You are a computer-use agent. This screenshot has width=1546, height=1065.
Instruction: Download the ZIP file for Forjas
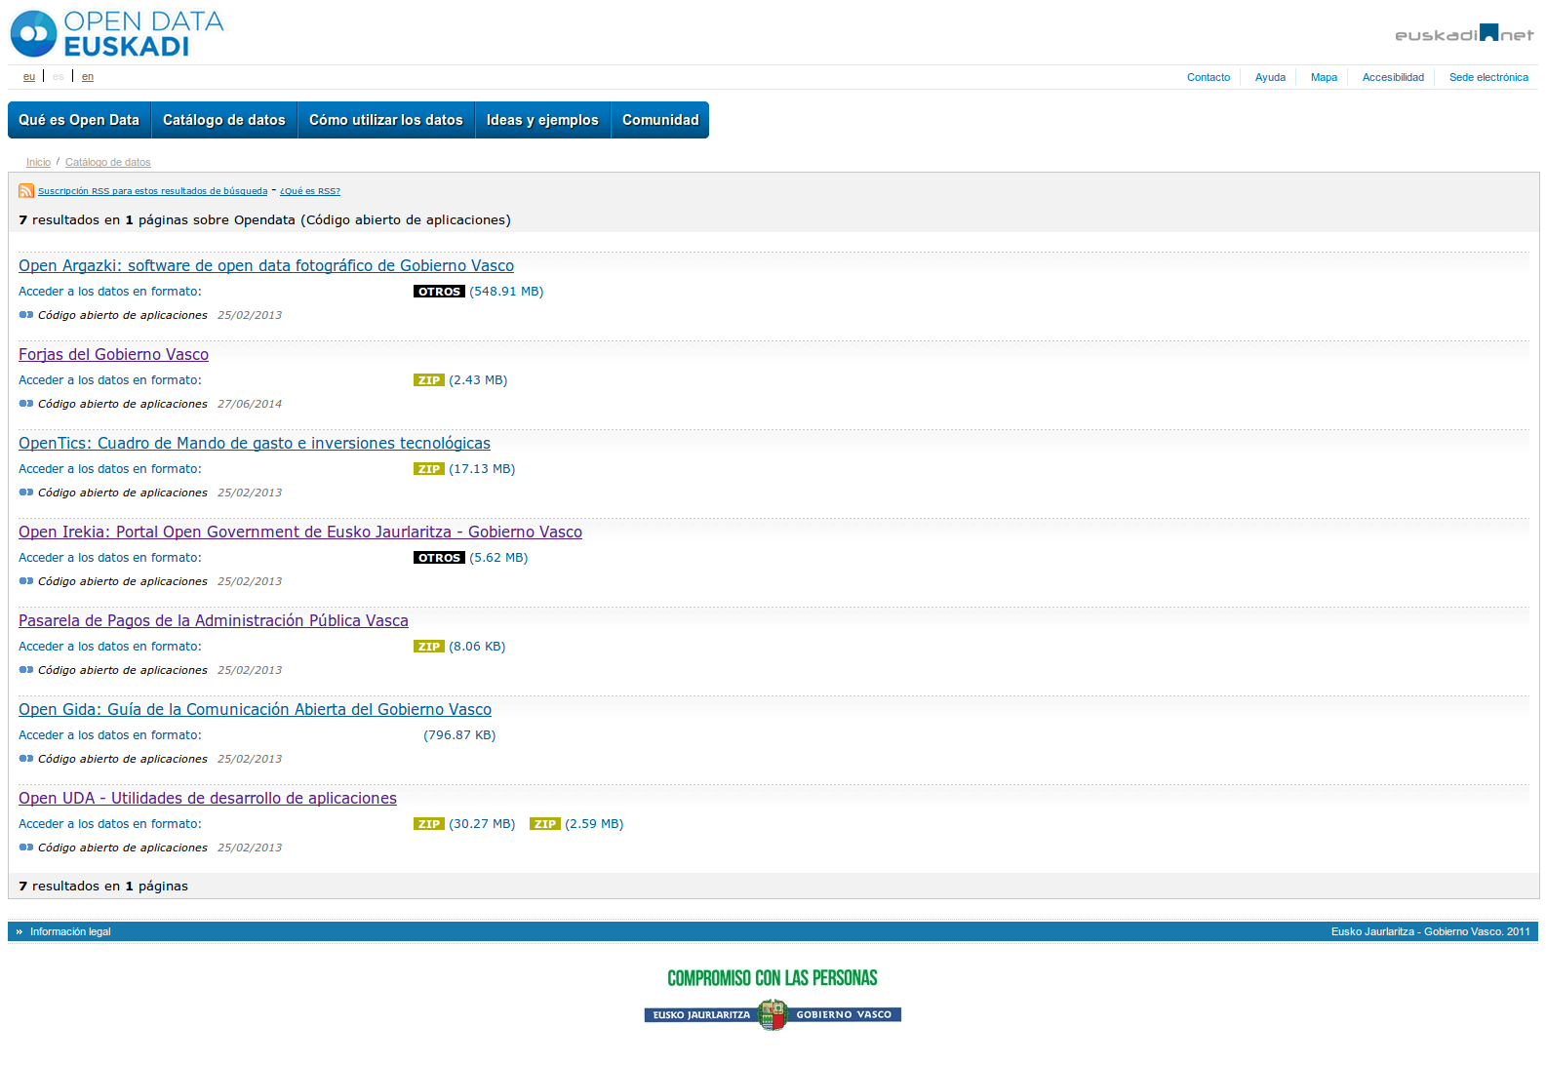428,380
